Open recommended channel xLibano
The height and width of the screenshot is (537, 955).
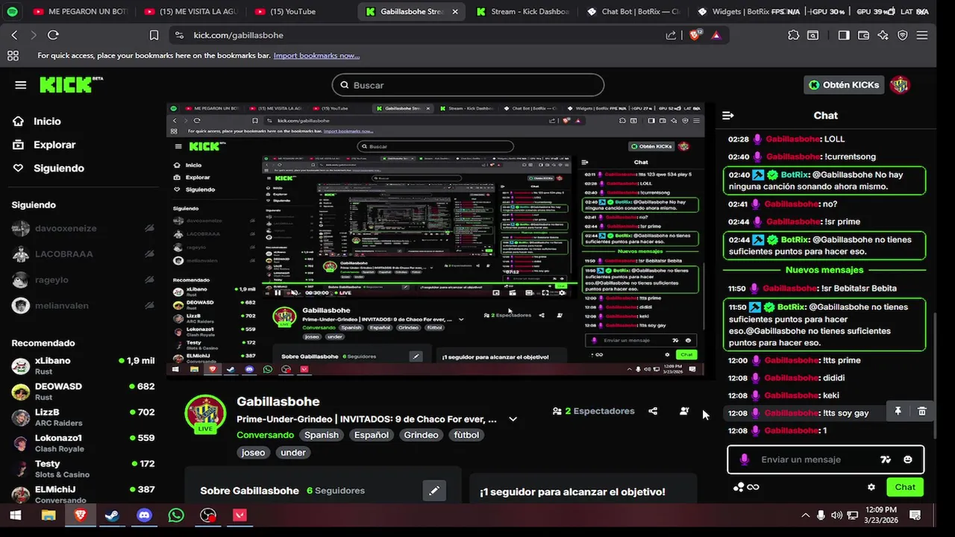pyautogui.click(x=83, y=365)
